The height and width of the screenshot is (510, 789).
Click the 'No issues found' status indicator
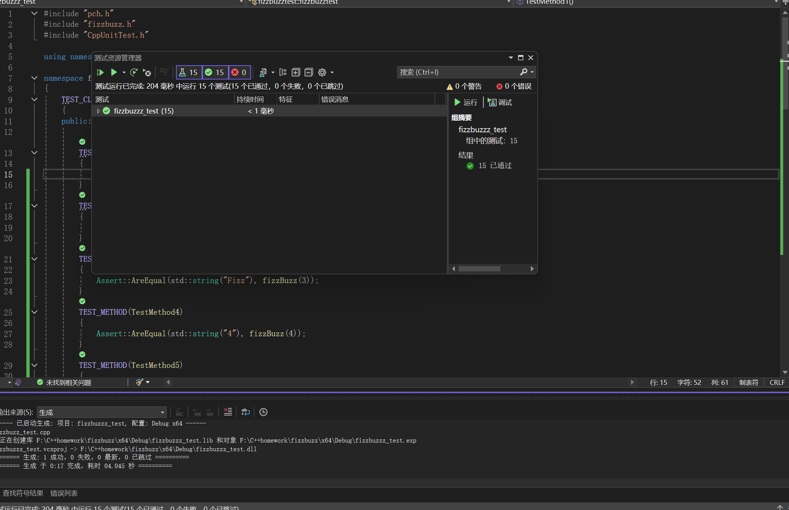click(x=64, y=382)
